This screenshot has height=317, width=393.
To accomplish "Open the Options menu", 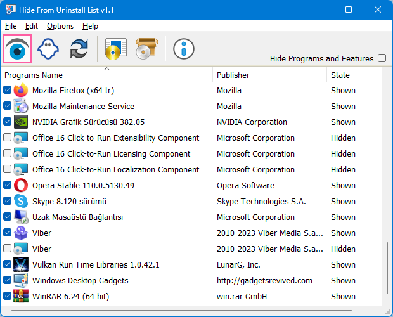I will pyautogui.click(x=60, y=26).
